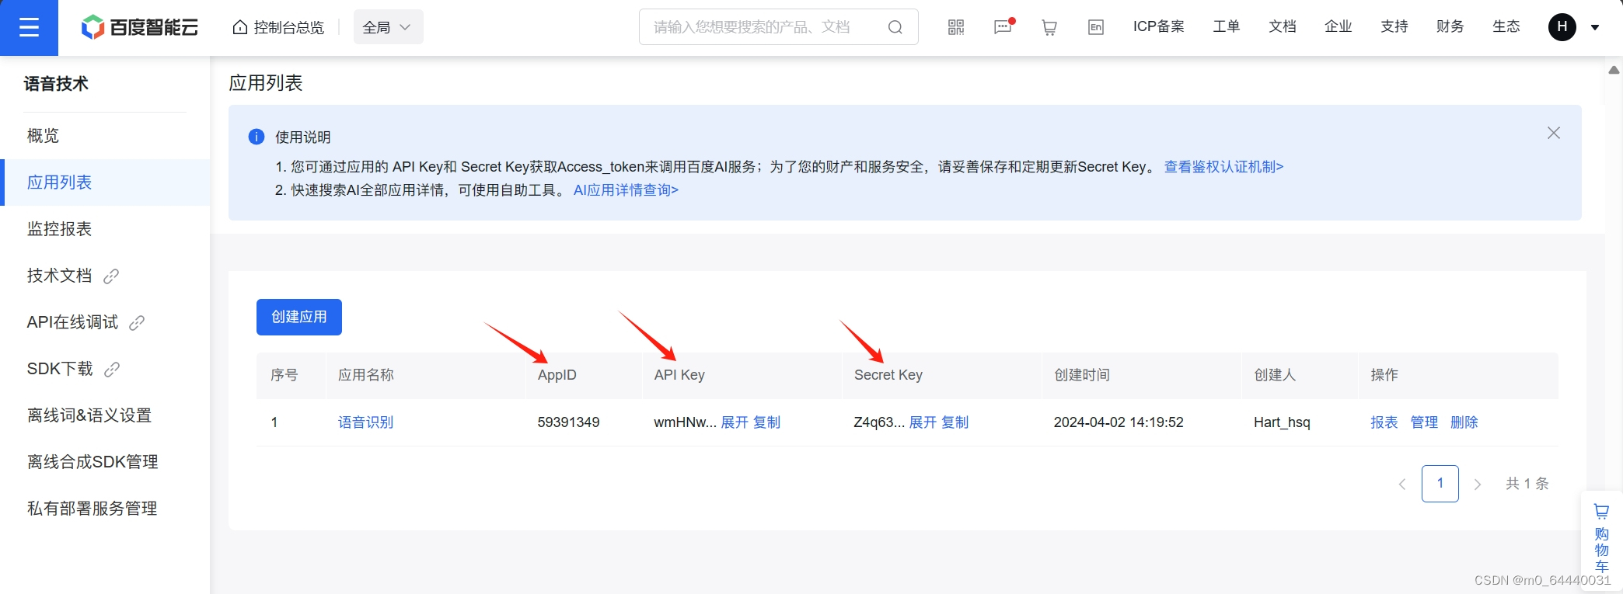Viewport: 1623px width, 594px height.
Task: Click the Baidu AI Cloud logo
Action: (x=140, y=27)
